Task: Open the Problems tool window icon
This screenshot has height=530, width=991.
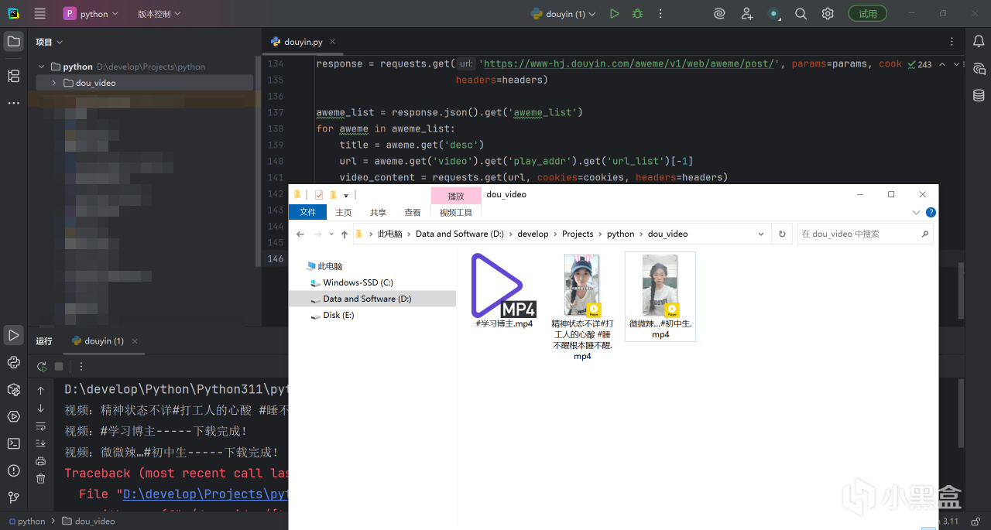Action: tap(13, 470)
